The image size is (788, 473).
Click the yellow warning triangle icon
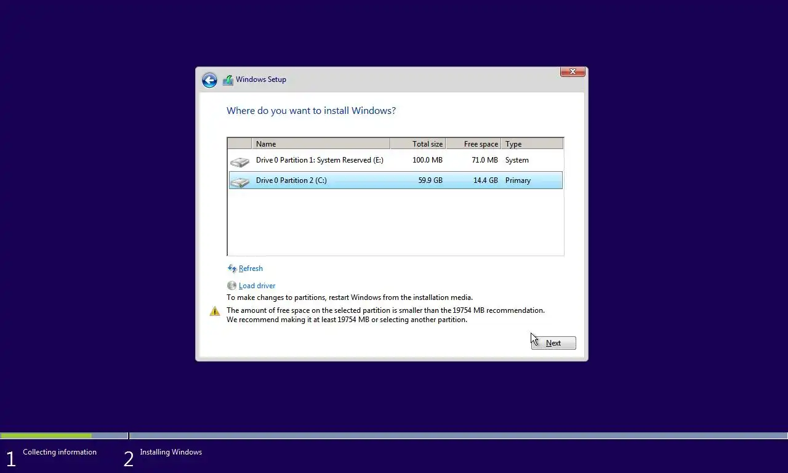tap(214, 311)
